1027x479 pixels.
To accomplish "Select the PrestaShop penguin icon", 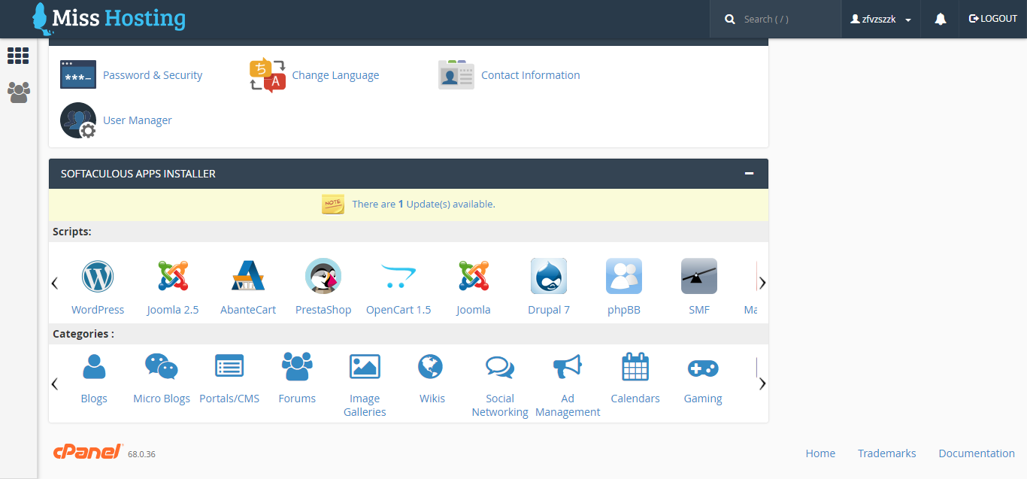I will 323,276.
